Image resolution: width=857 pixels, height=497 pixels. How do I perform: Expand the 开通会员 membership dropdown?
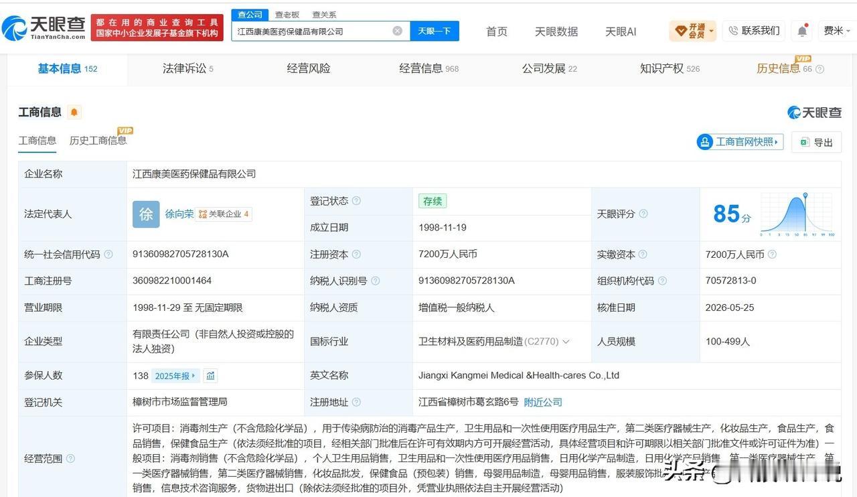tap(693, 31)
